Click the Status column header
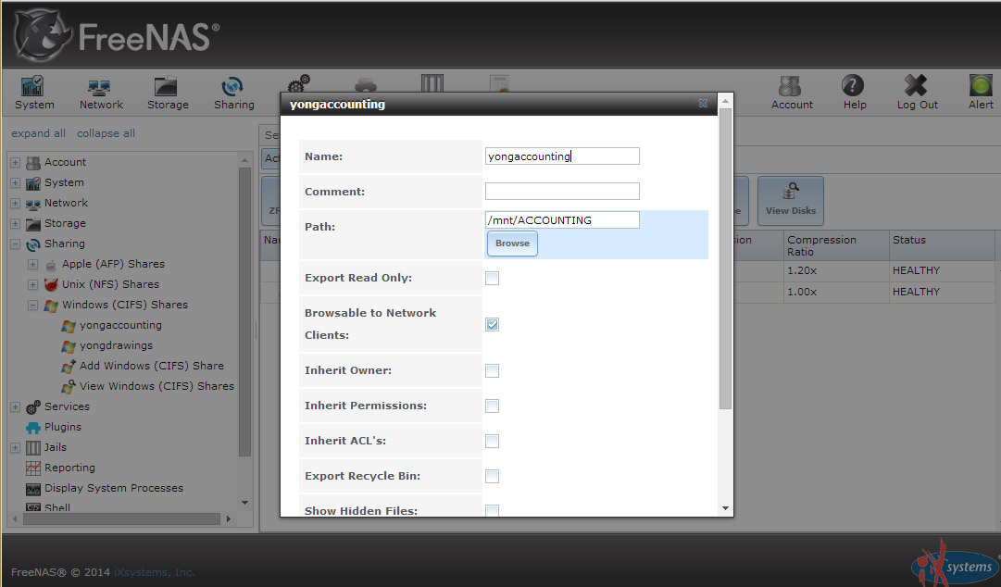This screenshot has height=587, width=1001. tap(942, 245)
